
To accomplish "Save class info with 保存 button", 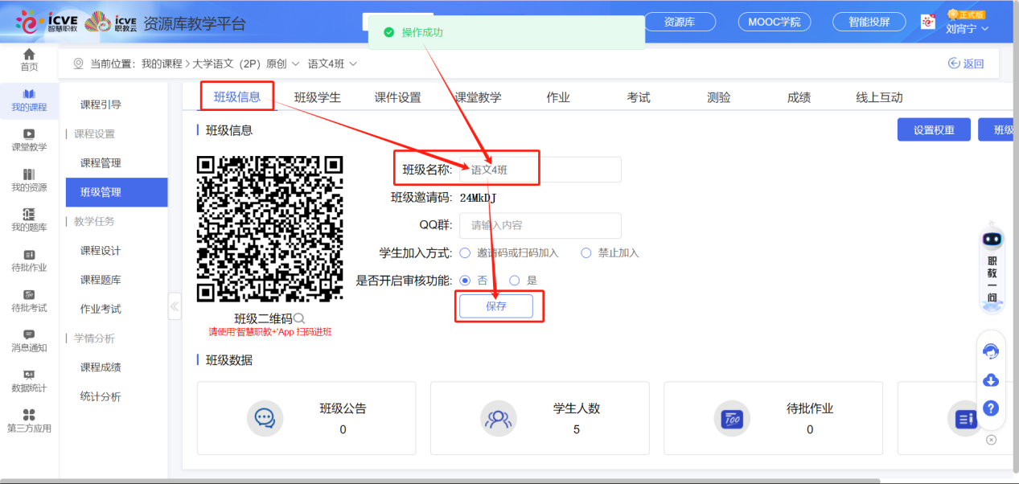I will pos(498,306).
